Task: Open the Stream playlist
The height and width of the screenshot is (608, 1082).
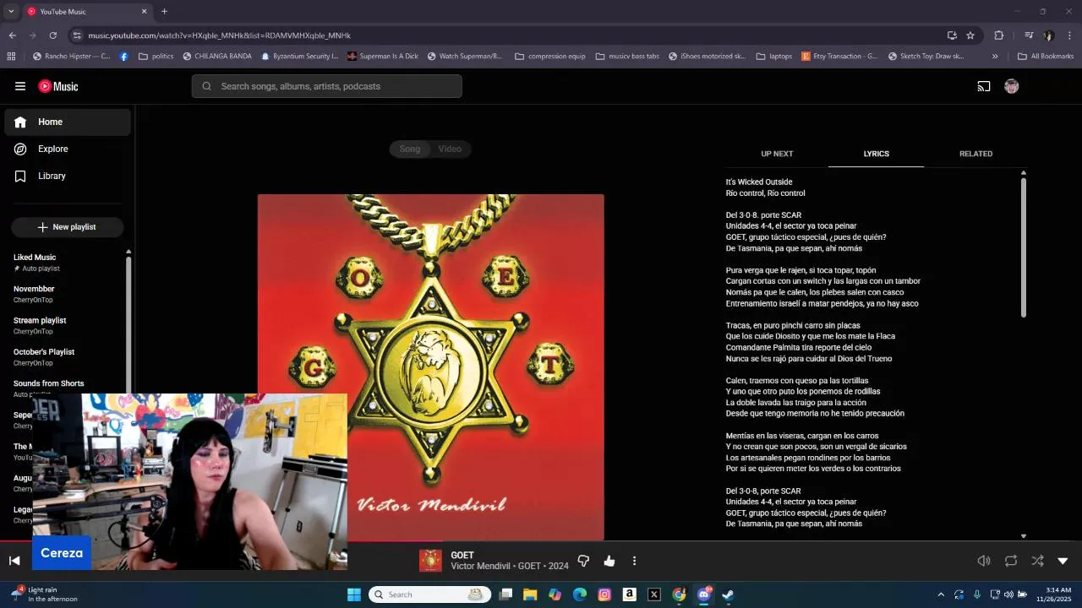Action: [66, 325]
